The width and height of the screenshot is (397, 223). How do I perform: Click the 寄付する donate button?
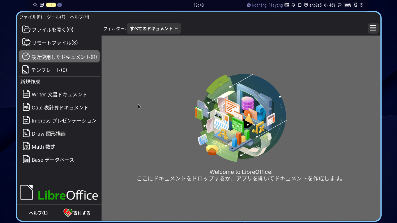click(77, 213)
